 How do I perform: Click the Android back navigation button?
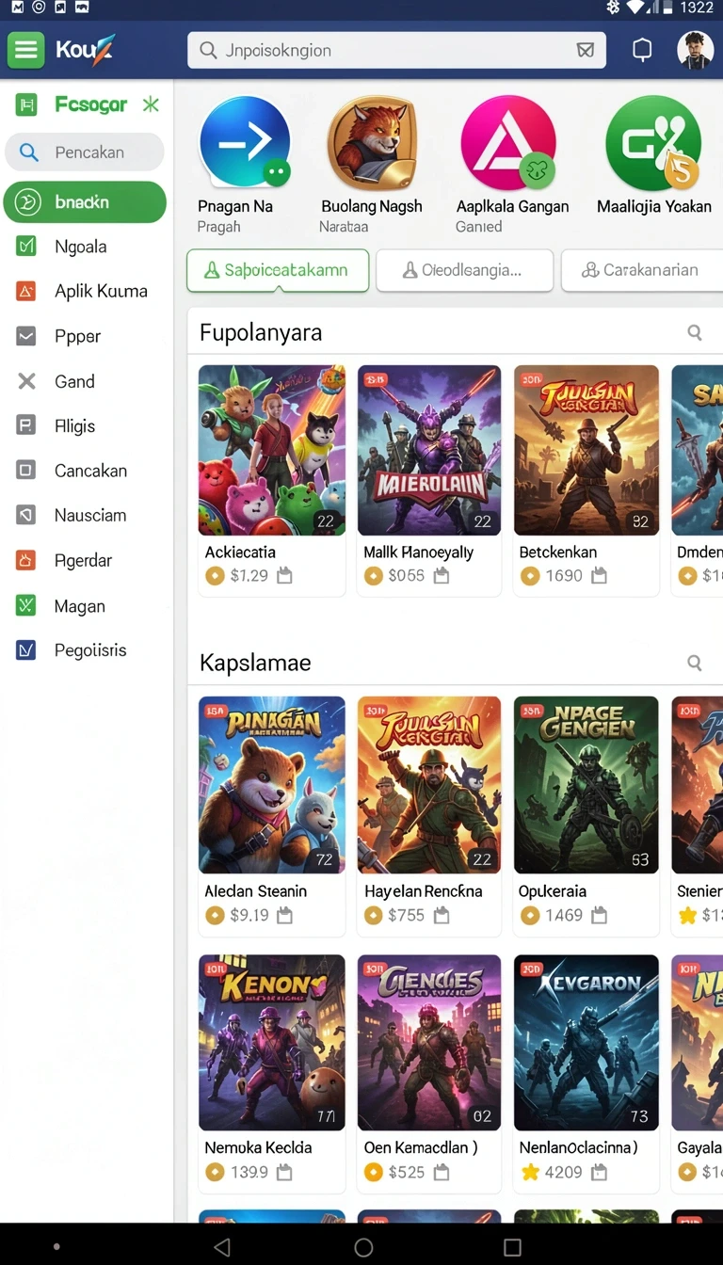(222, 1247)
